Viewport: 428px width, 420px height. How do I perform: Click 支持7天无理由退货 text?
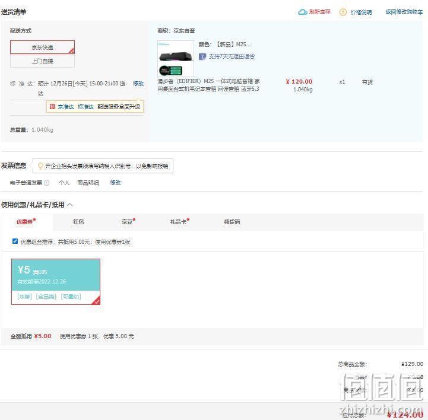click(232, 56)
